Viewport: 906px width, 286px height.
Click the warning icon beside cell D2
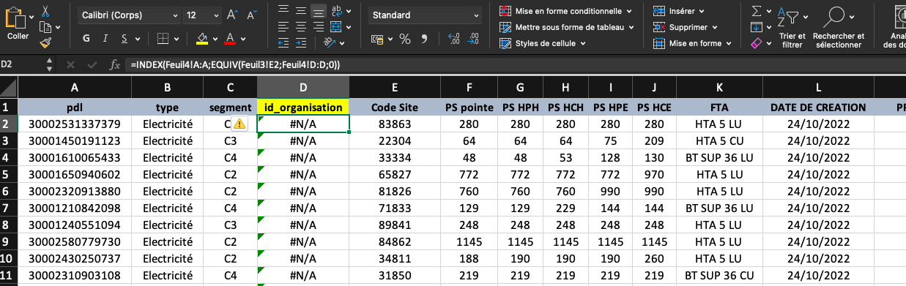tap(240, 124)
